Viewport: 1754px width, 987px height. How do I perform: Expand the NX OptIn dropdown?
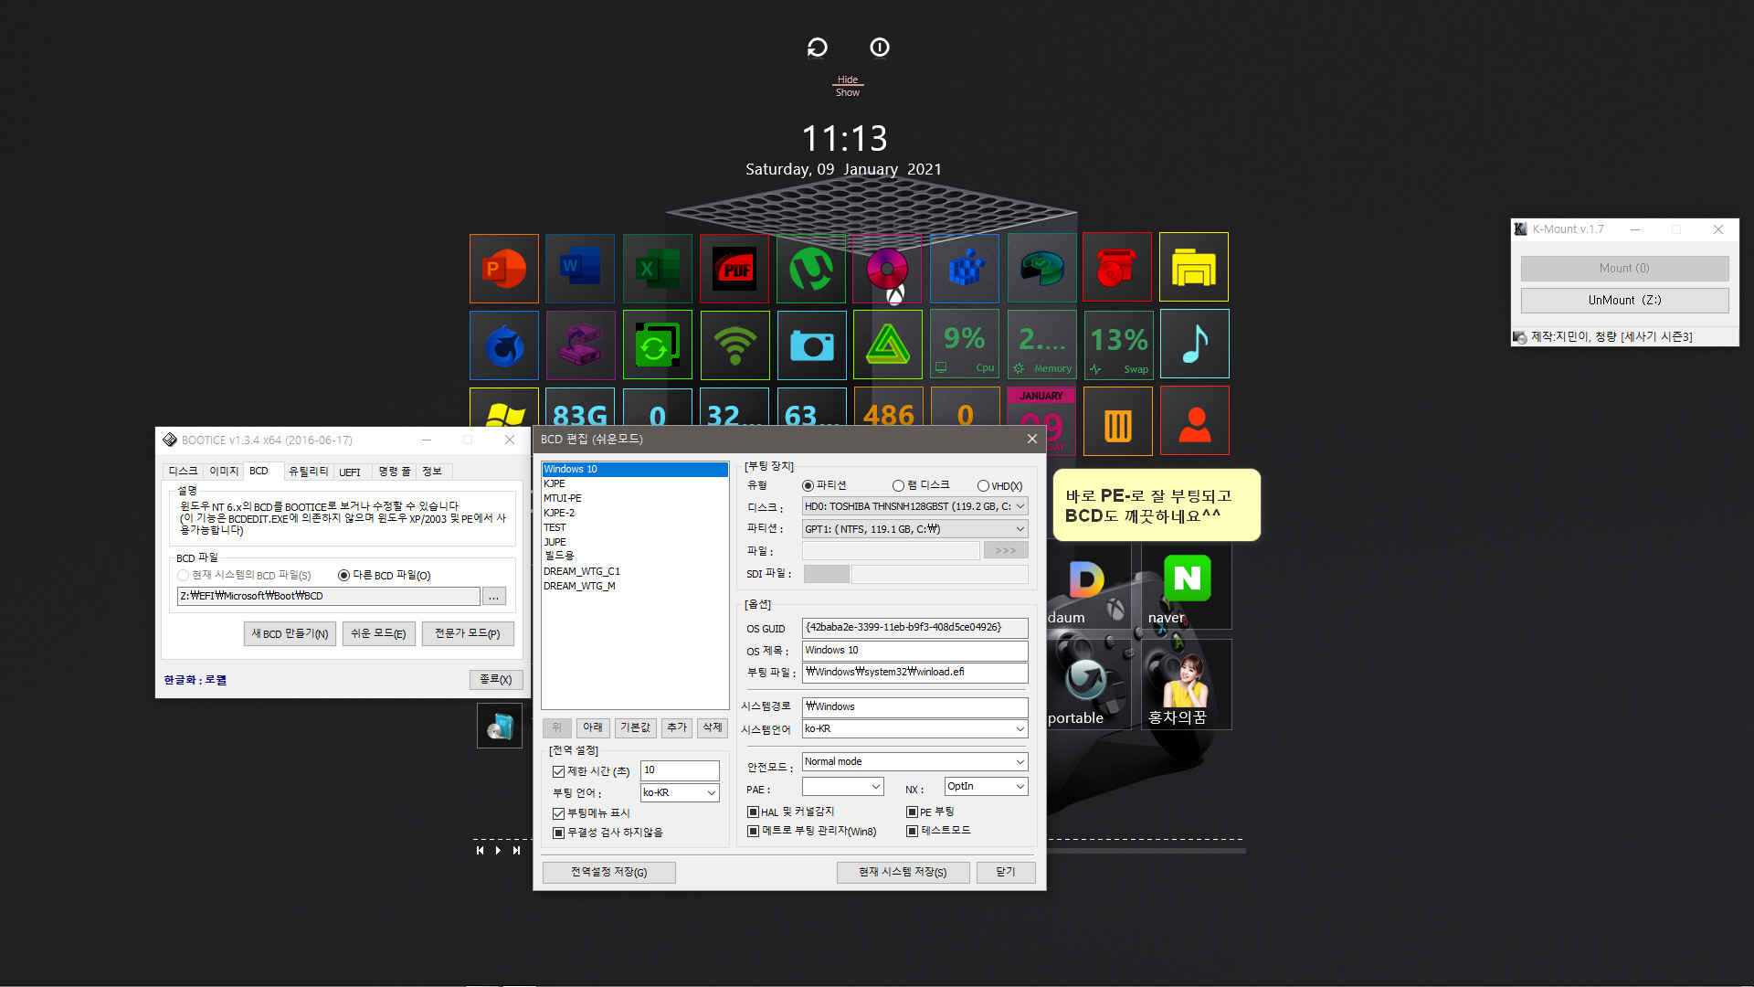1020,786
